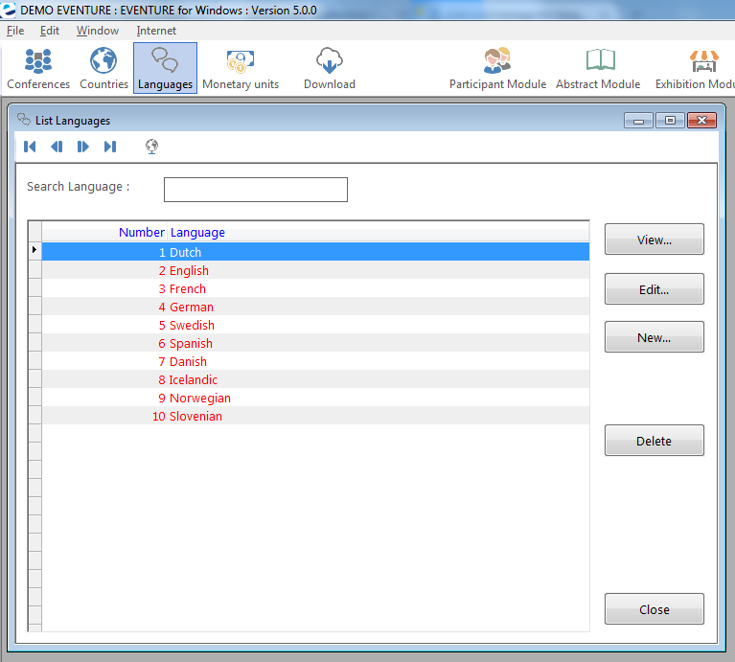The width and height of the screenshot is (735, 662).
Task: Go to next language record
Action: pyautogui.click(x=83, y=147)
